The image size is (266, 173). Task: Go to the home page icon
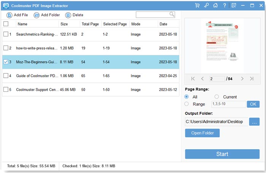pos(215,5)
